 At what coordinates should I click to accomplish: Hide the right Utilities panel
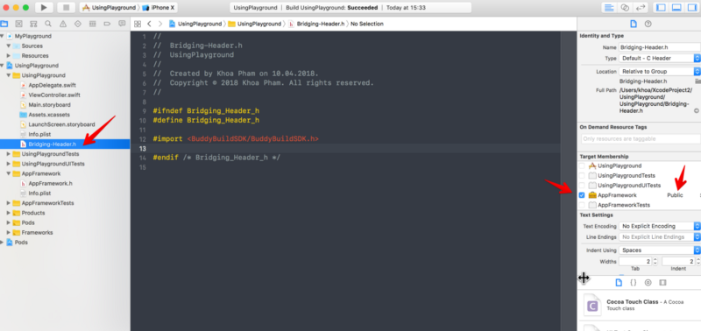click(x=692, y=8)
